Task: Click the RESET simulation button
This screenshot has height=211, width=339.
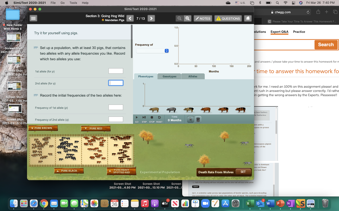Action: click(x=159, y=119)
